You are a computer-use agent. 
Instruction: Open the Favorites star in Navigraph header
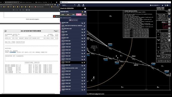[79, 5]
